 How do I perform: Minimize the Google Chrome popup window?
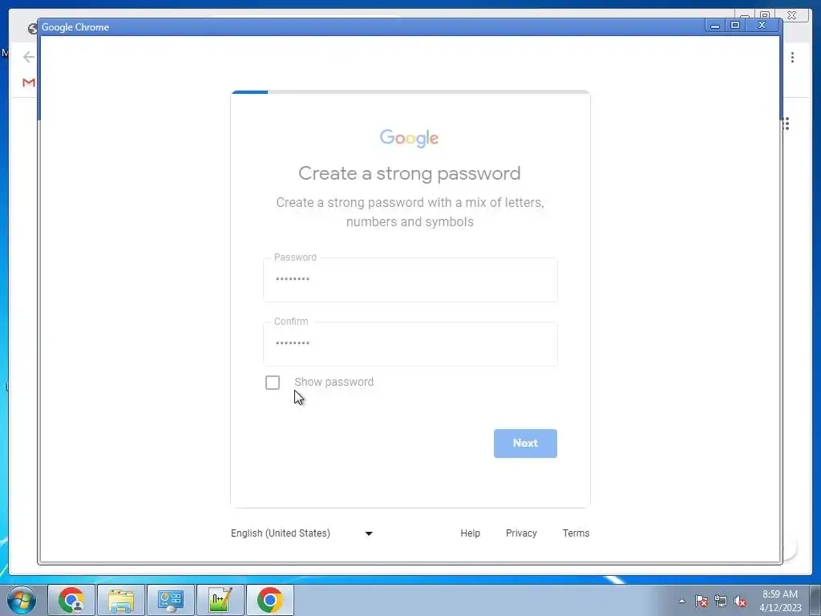tap(715, 25)
